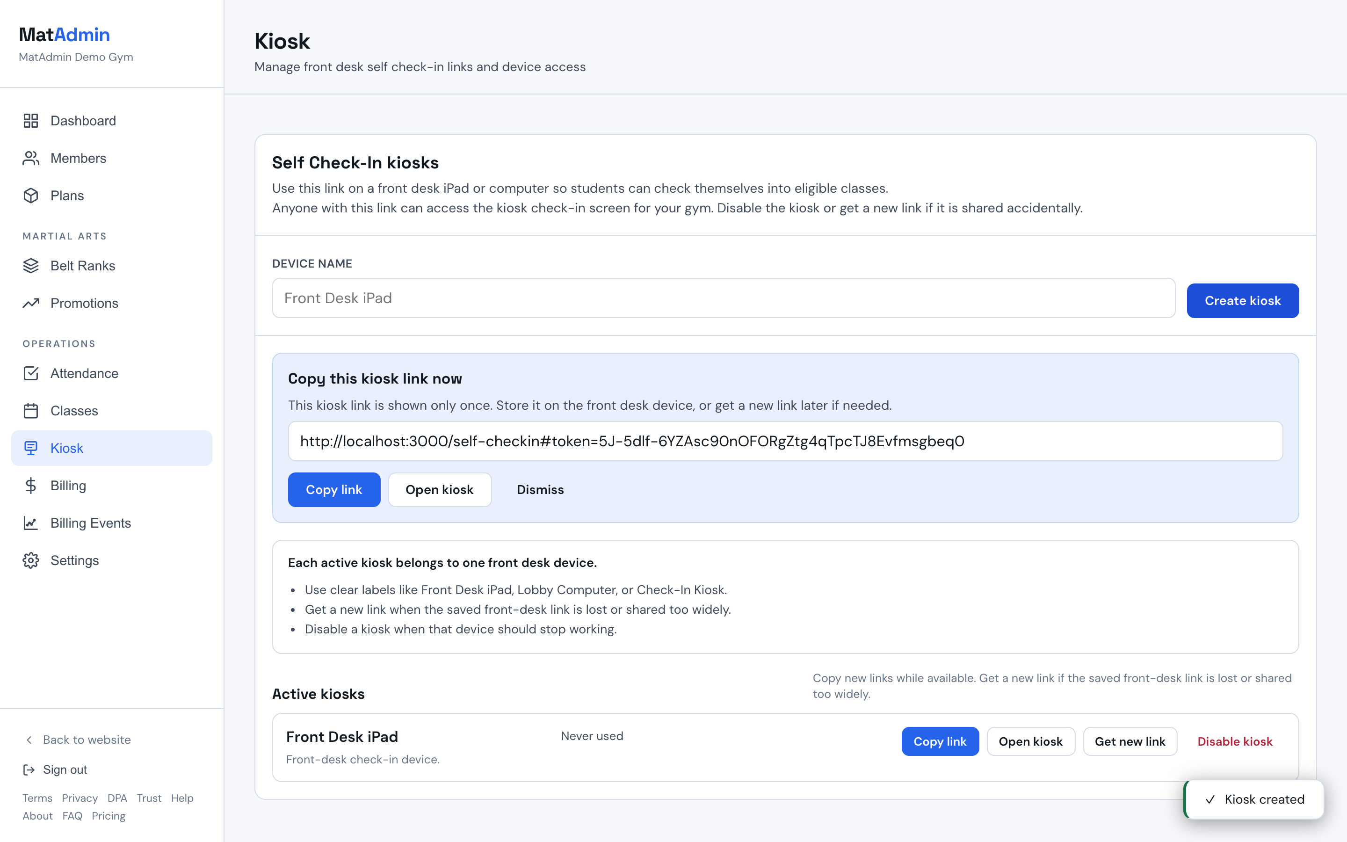Dismiss the kiosk link notice
The image size is (1347, 842).
540,489
